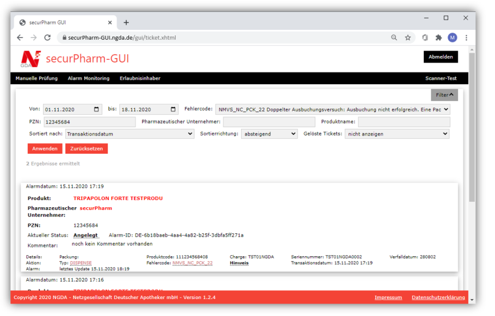The image size is (495, 316).
Task: Open the user profile avatar
Action: pos(452,38)
